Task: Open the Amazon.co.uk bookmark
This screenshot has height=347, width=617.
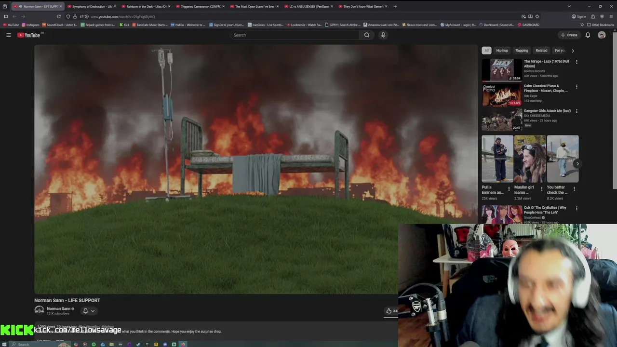Action: point(381,25)
